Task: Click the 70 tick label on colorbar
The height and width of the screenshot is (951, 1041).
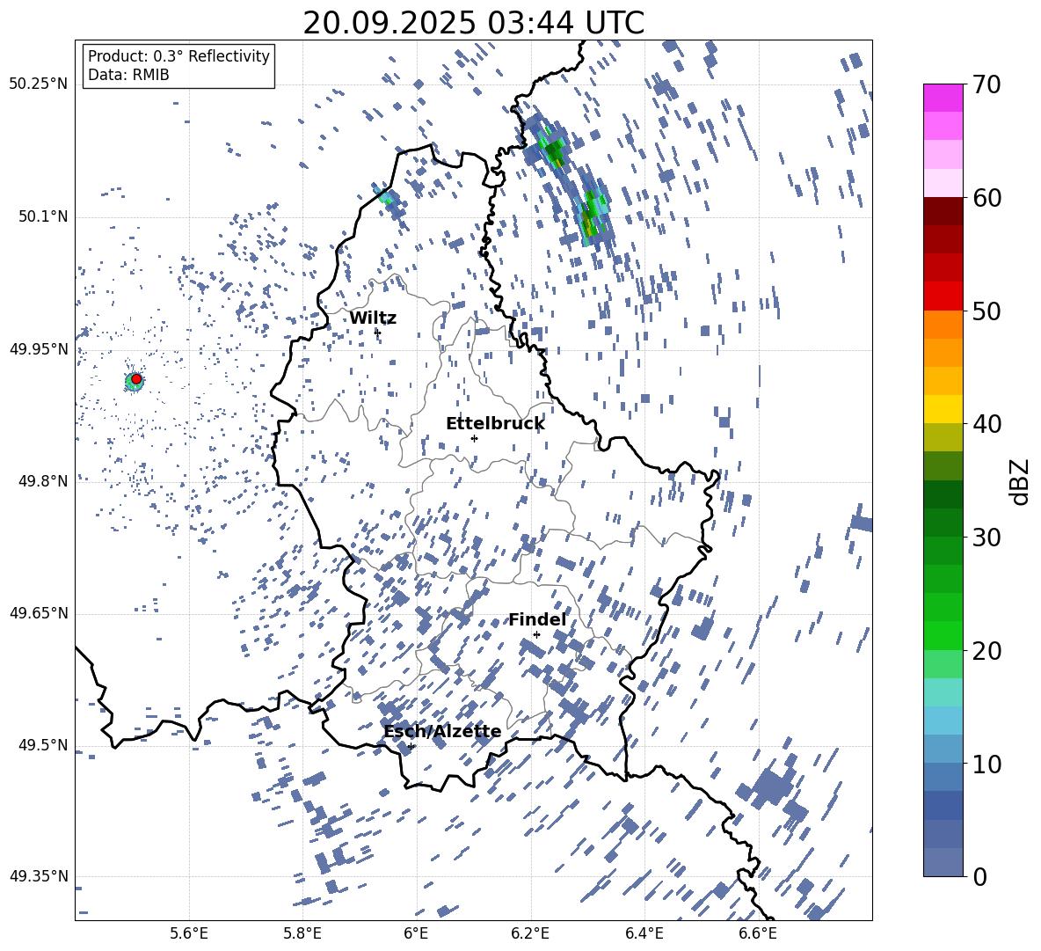Action: tap(986, 84)
